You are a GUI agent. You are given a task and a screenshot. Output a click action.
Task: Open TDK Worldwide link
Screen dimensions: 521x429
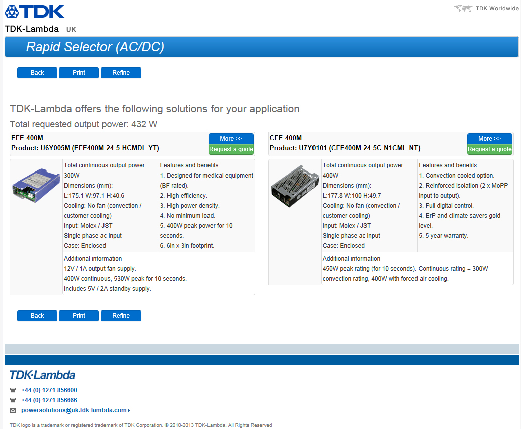497,9
